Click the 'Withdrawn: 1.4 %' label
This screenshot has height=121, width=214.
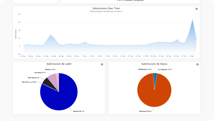point(145,69)
